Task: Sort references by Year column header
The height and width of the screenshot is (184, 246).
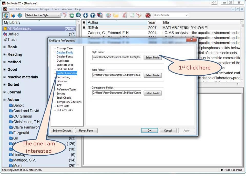Action: 152,22
